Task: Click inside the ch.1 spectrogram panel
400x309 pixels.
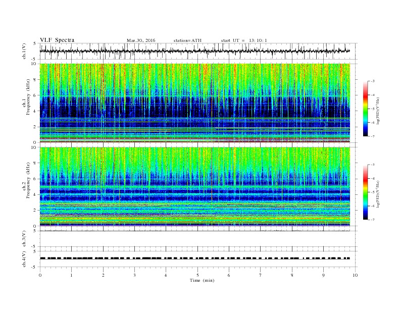Action: coord(194,103)
